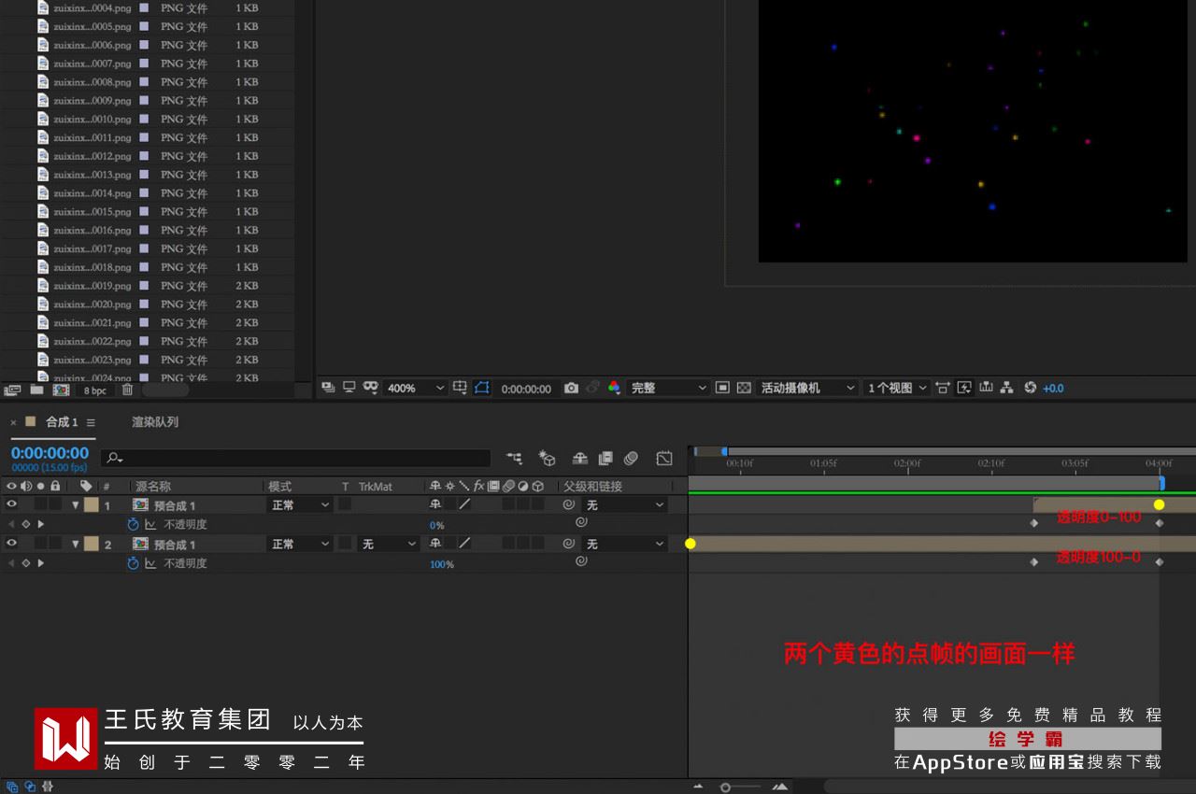Open the 1个视图 view layout dropdown
This screenshot has width=1196, height=794.
tap(896, 388)
